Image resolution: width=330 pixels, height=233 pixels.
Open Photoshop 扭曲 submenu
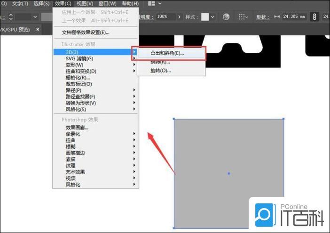pos(95,140)
